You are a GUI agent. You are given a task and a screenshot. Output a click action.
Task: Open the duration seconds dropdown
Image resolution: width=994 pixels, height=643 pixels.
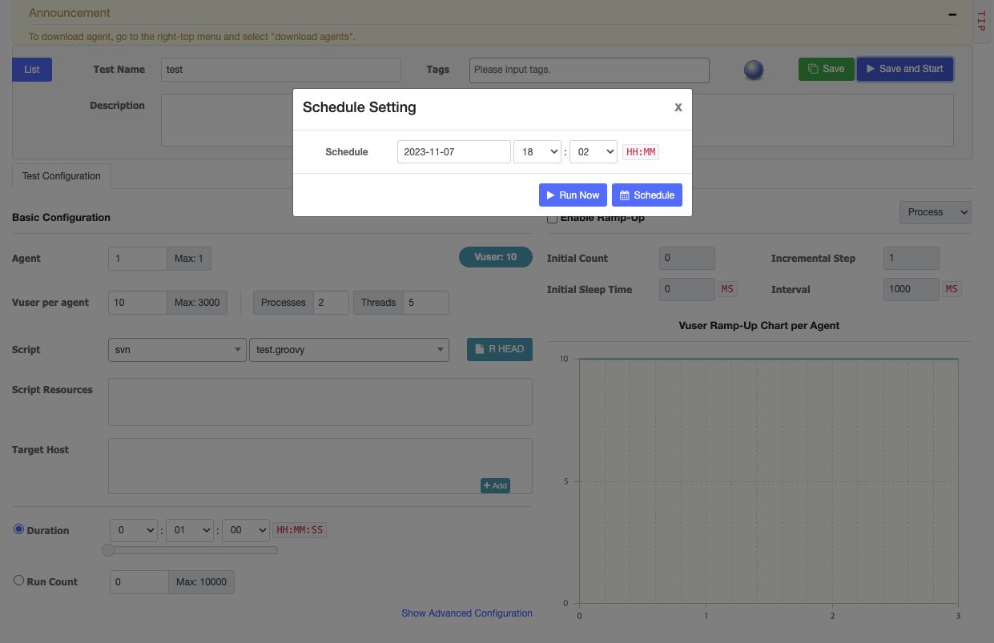[x=246, y=530]
